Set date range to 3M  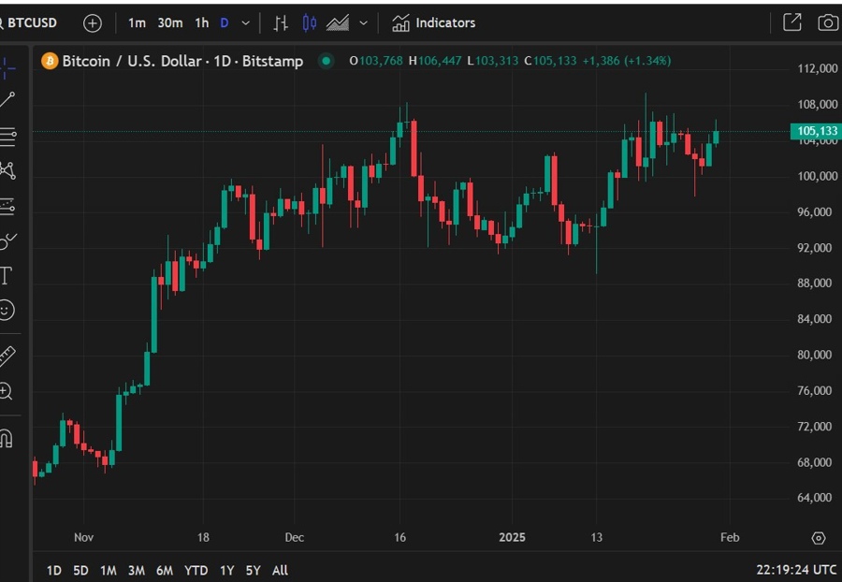pyautogui.click(x=137, y=570)
